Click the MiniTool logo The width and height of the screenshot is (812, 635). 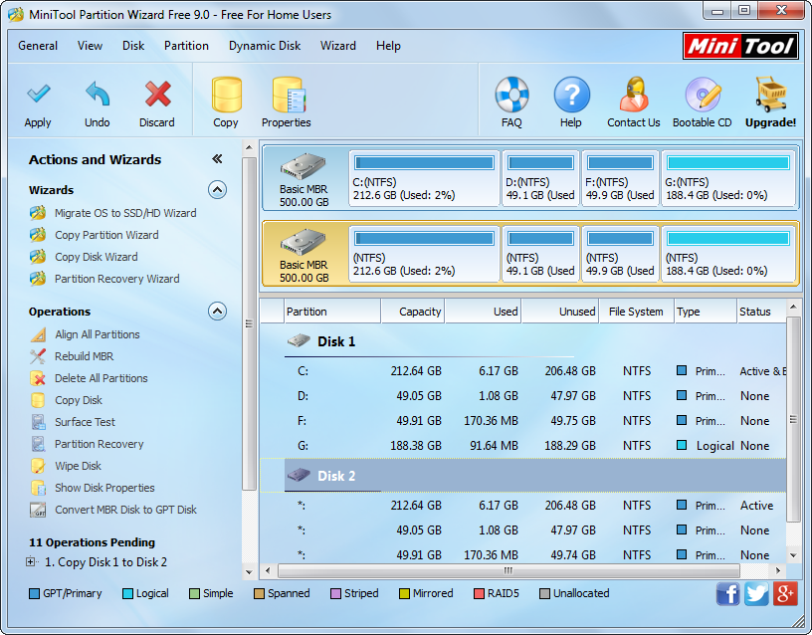click(740, 46)
